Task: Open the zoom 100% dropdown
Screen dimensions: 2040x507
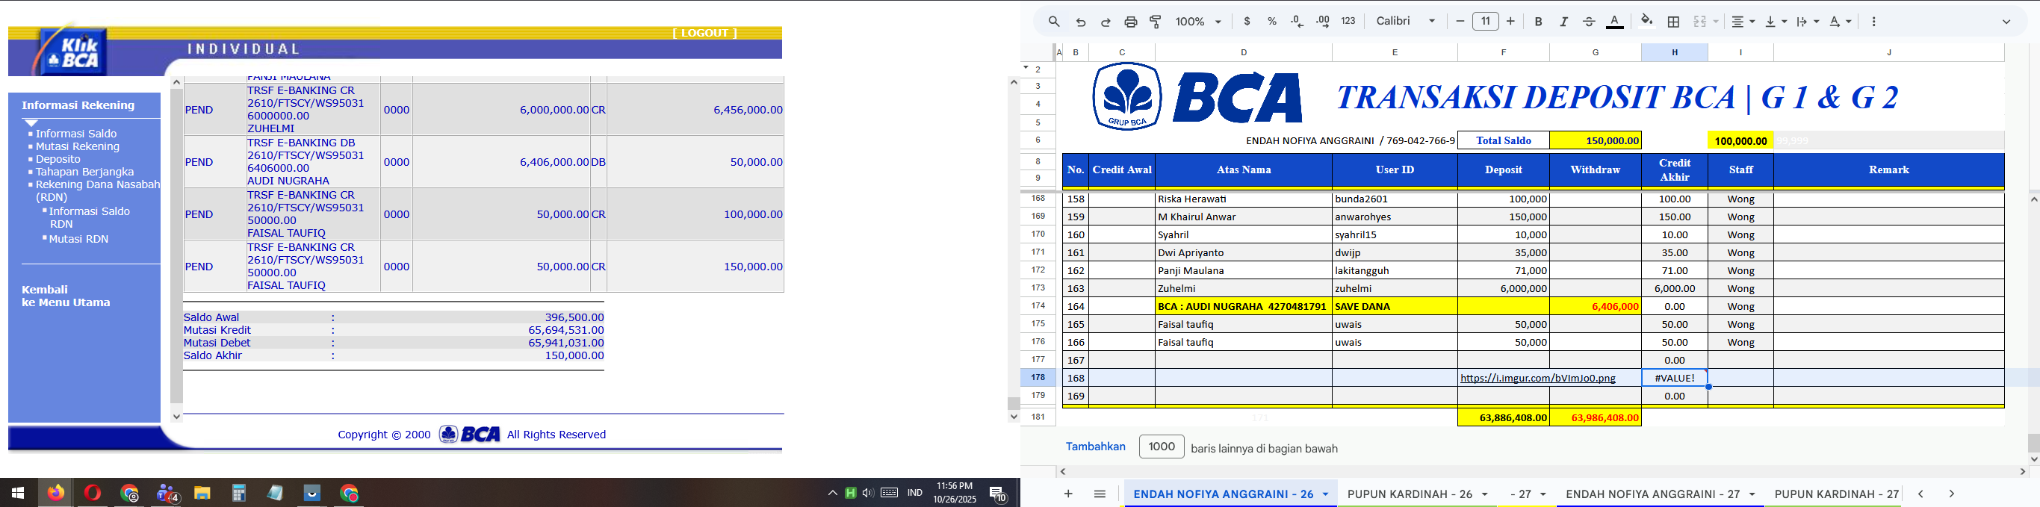Action: pos(1198,22)
